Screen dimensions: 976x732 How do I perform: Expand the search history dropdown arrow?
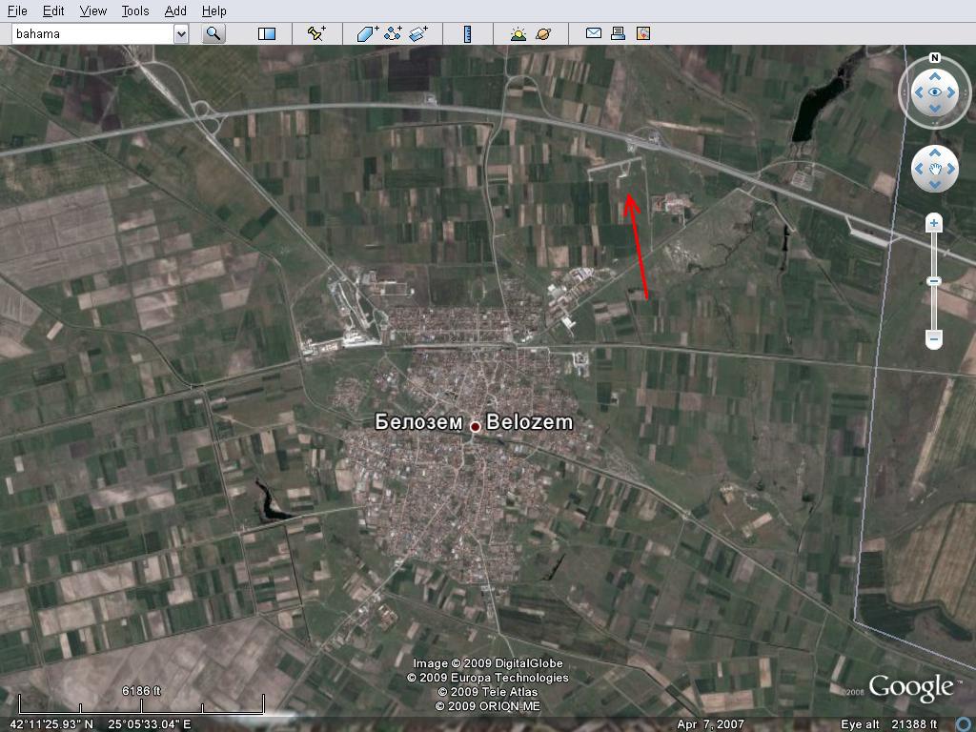tap(181, 33)
